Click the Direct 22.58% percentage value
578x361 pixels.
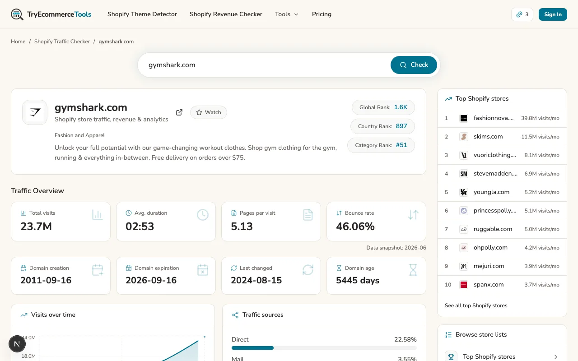405,339
